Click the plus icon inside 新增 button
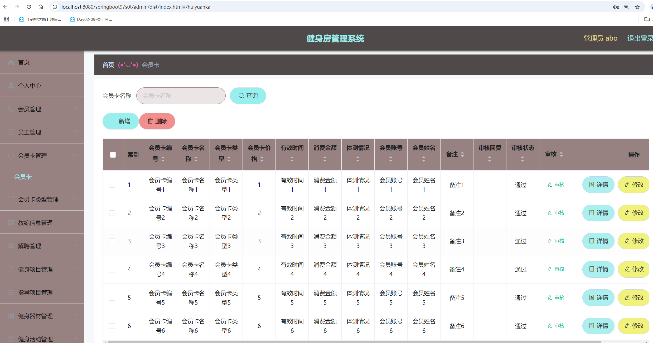 [114, 121]
